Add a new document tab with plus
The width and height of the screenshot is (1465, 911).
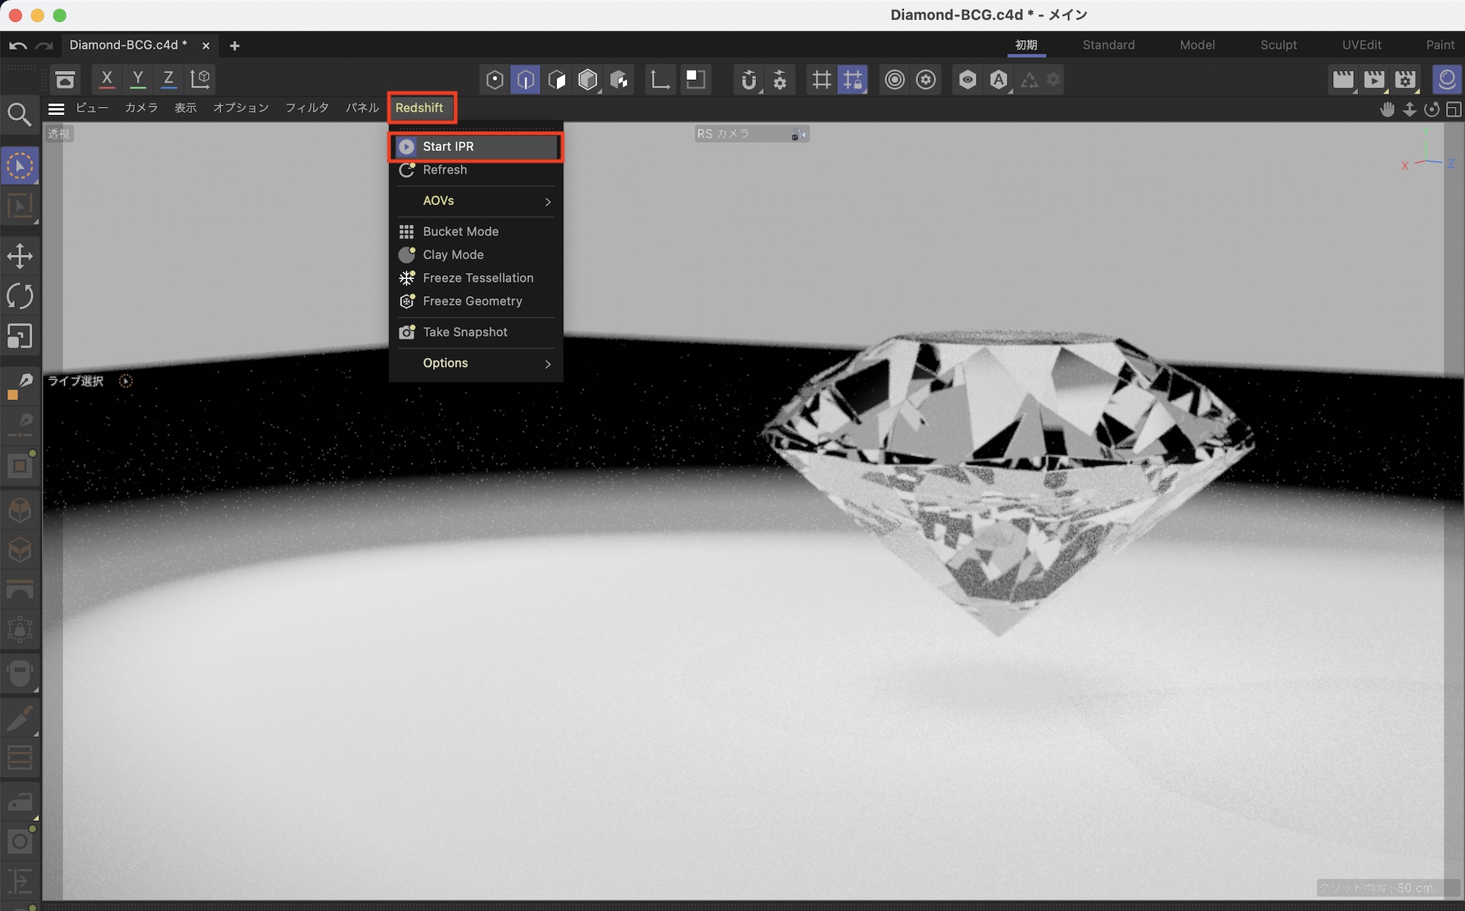pyautogui.click(x=234, y=45)
